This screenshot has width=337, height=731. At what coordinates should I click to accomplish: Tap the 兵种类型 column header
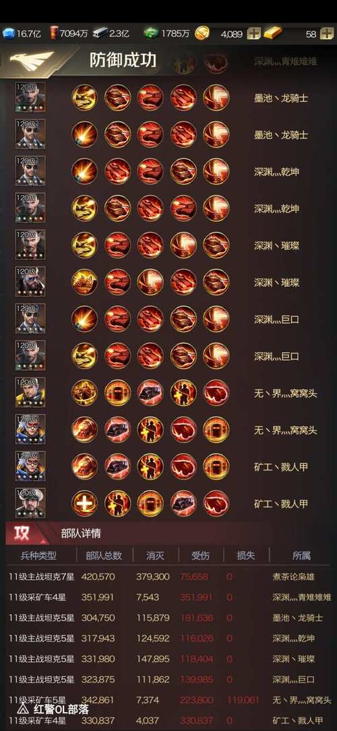[38, 556]
